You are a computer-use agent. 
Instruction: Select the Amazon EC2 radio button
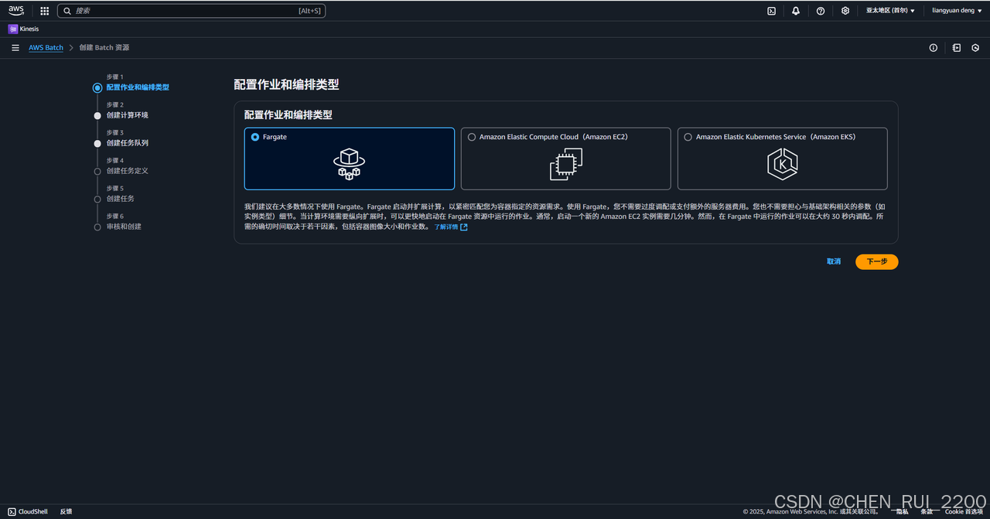click(472, 137)
